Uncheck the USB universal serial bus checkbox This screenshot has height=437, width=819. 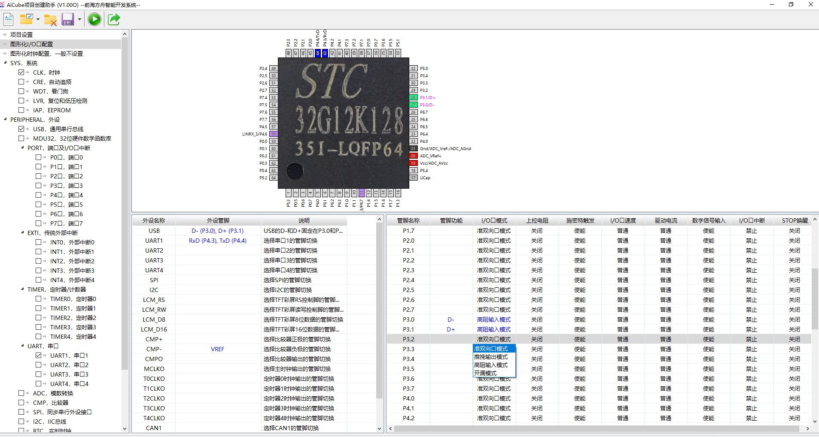21,129
